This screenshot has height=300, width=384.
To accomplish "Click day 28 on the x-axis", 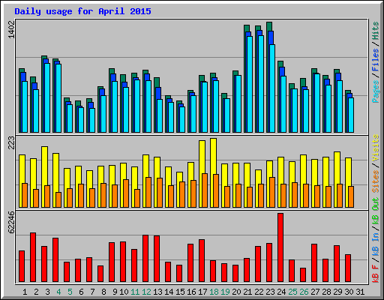I will 326,292.
